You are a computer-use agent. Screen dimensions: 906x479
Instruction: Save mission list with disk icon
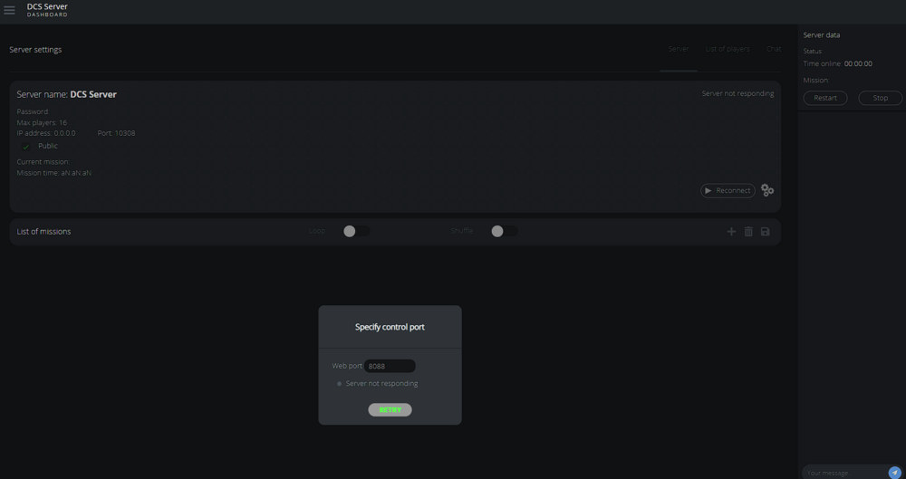coord(765,232)
